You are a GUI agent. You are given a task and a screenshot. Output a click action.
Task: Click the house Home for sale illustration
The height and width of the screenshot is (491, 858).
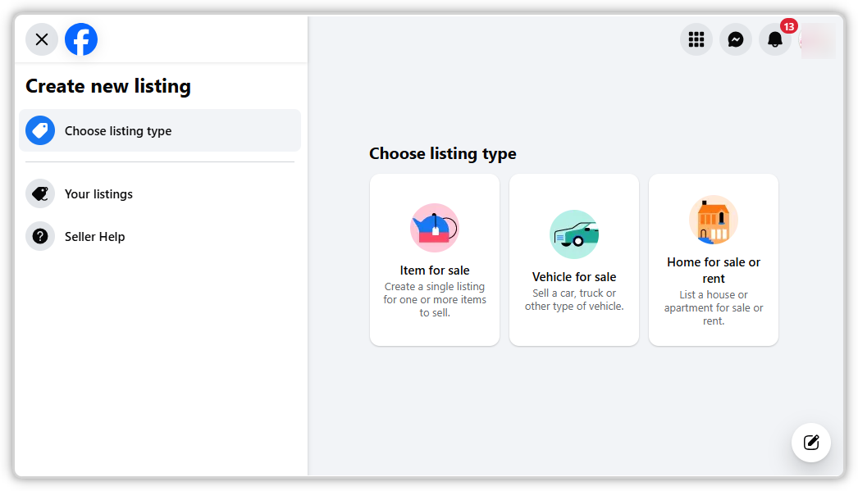point(714,220)
